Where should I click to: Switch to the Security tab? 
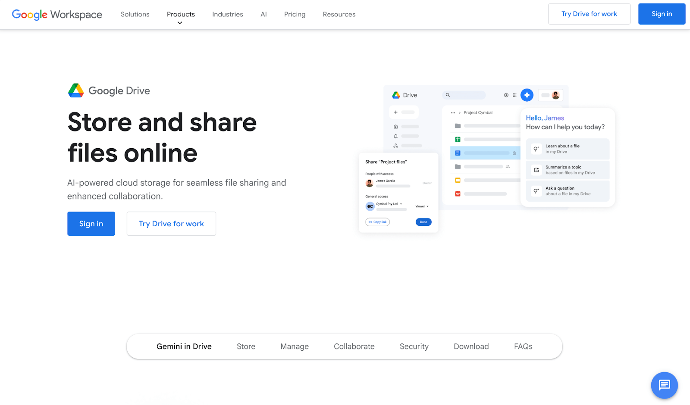click(x=414, y=346)
